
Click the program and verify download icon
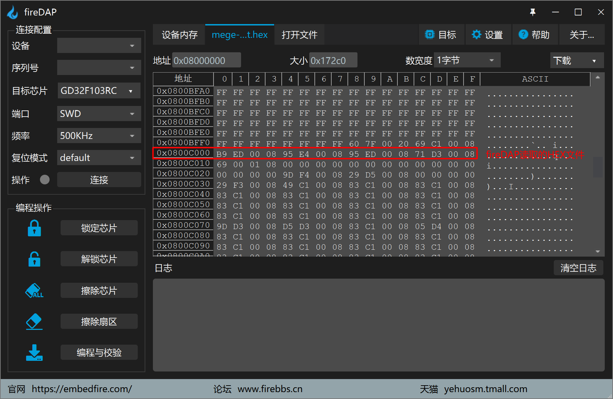(x=34, y=353)
